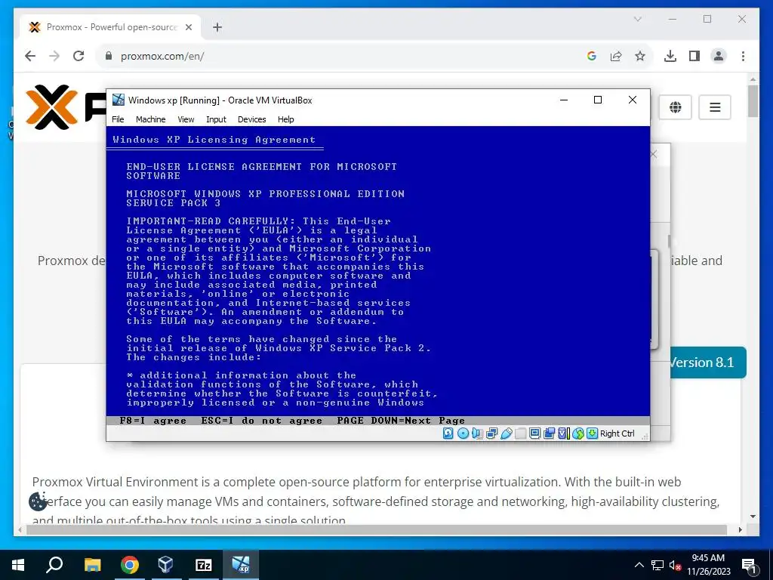This screenshot has height=580, width=773.
Task: Open the Chrome profile avatar
Action: click(x=719, y=56)
